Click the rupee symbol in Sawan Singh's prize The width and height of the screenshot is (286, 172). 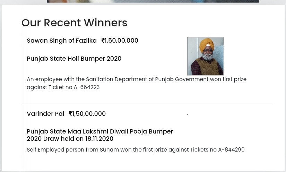pos(103,41)
